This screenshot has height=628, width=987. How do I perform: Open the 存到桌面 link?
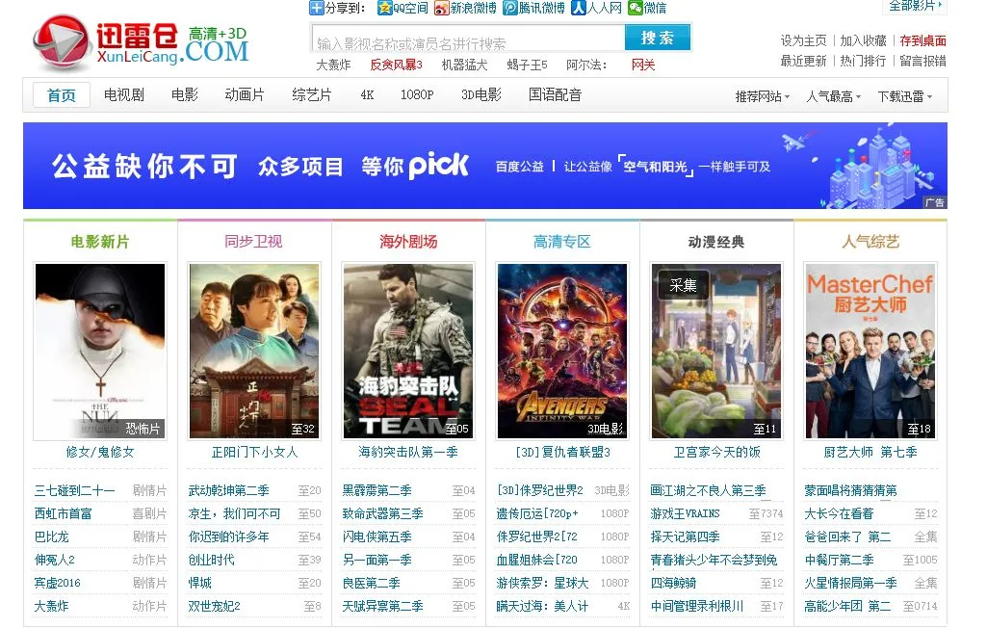click(922, 41)
